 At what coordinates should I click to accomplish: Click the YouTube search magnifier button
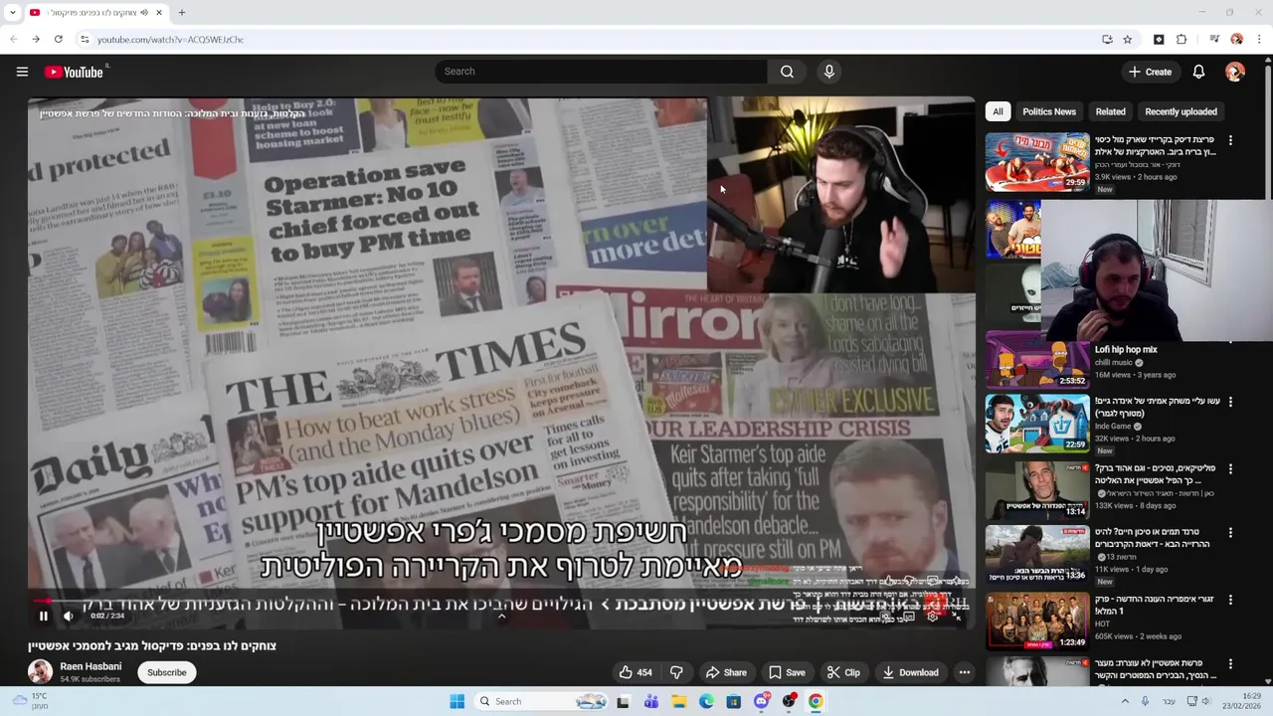pyautogui.click(x=787, y=72)
